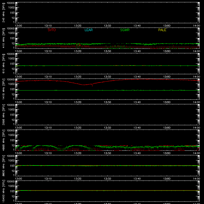Click the sharp dip in red 1415 MHz curve
Image resolution: width=204 pixels, height=204 pixels.
tap(92, 85)
